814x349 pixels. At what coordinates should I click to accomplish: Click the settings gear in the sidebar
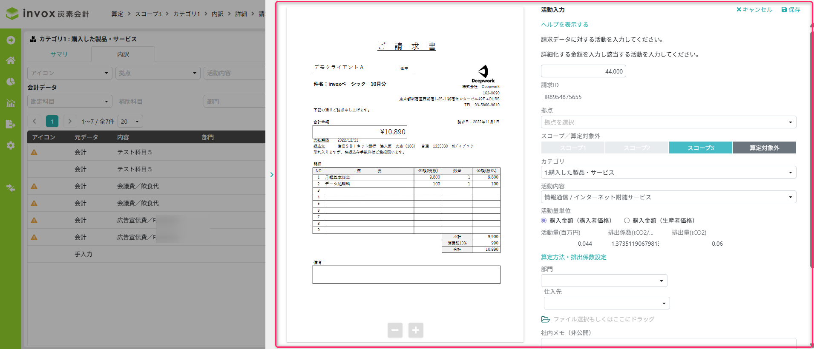tap(11, 145)
